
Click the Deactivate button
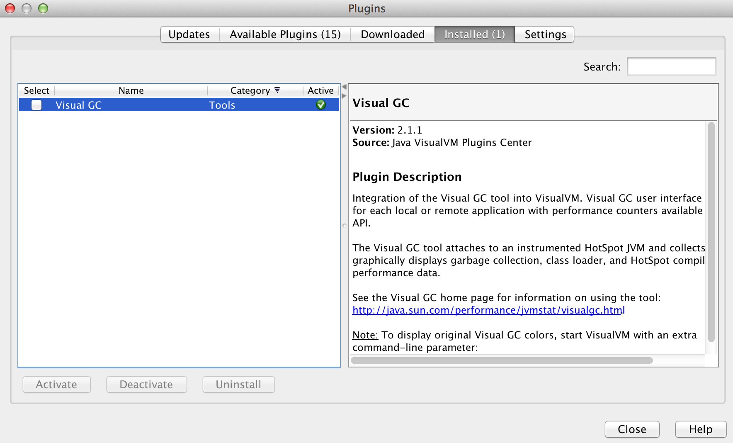pyautogui.click(x=146, y=385)
